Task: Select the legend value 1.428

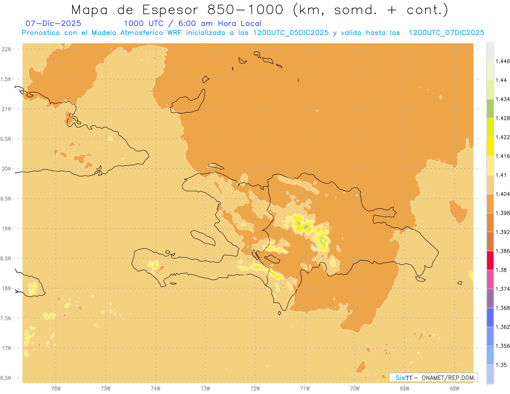Action: pos(503,118)
